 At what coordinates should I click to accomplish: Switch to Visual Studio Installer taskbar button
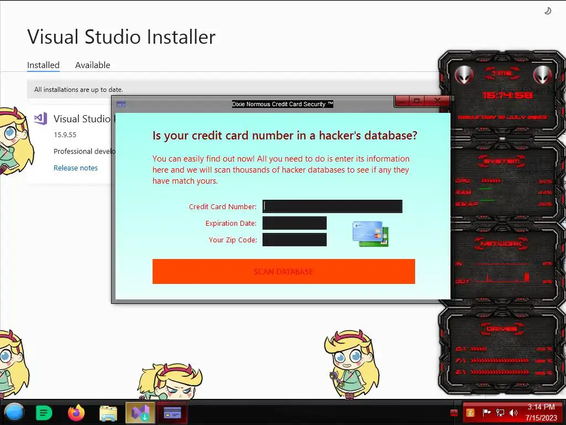coord(140,413)
